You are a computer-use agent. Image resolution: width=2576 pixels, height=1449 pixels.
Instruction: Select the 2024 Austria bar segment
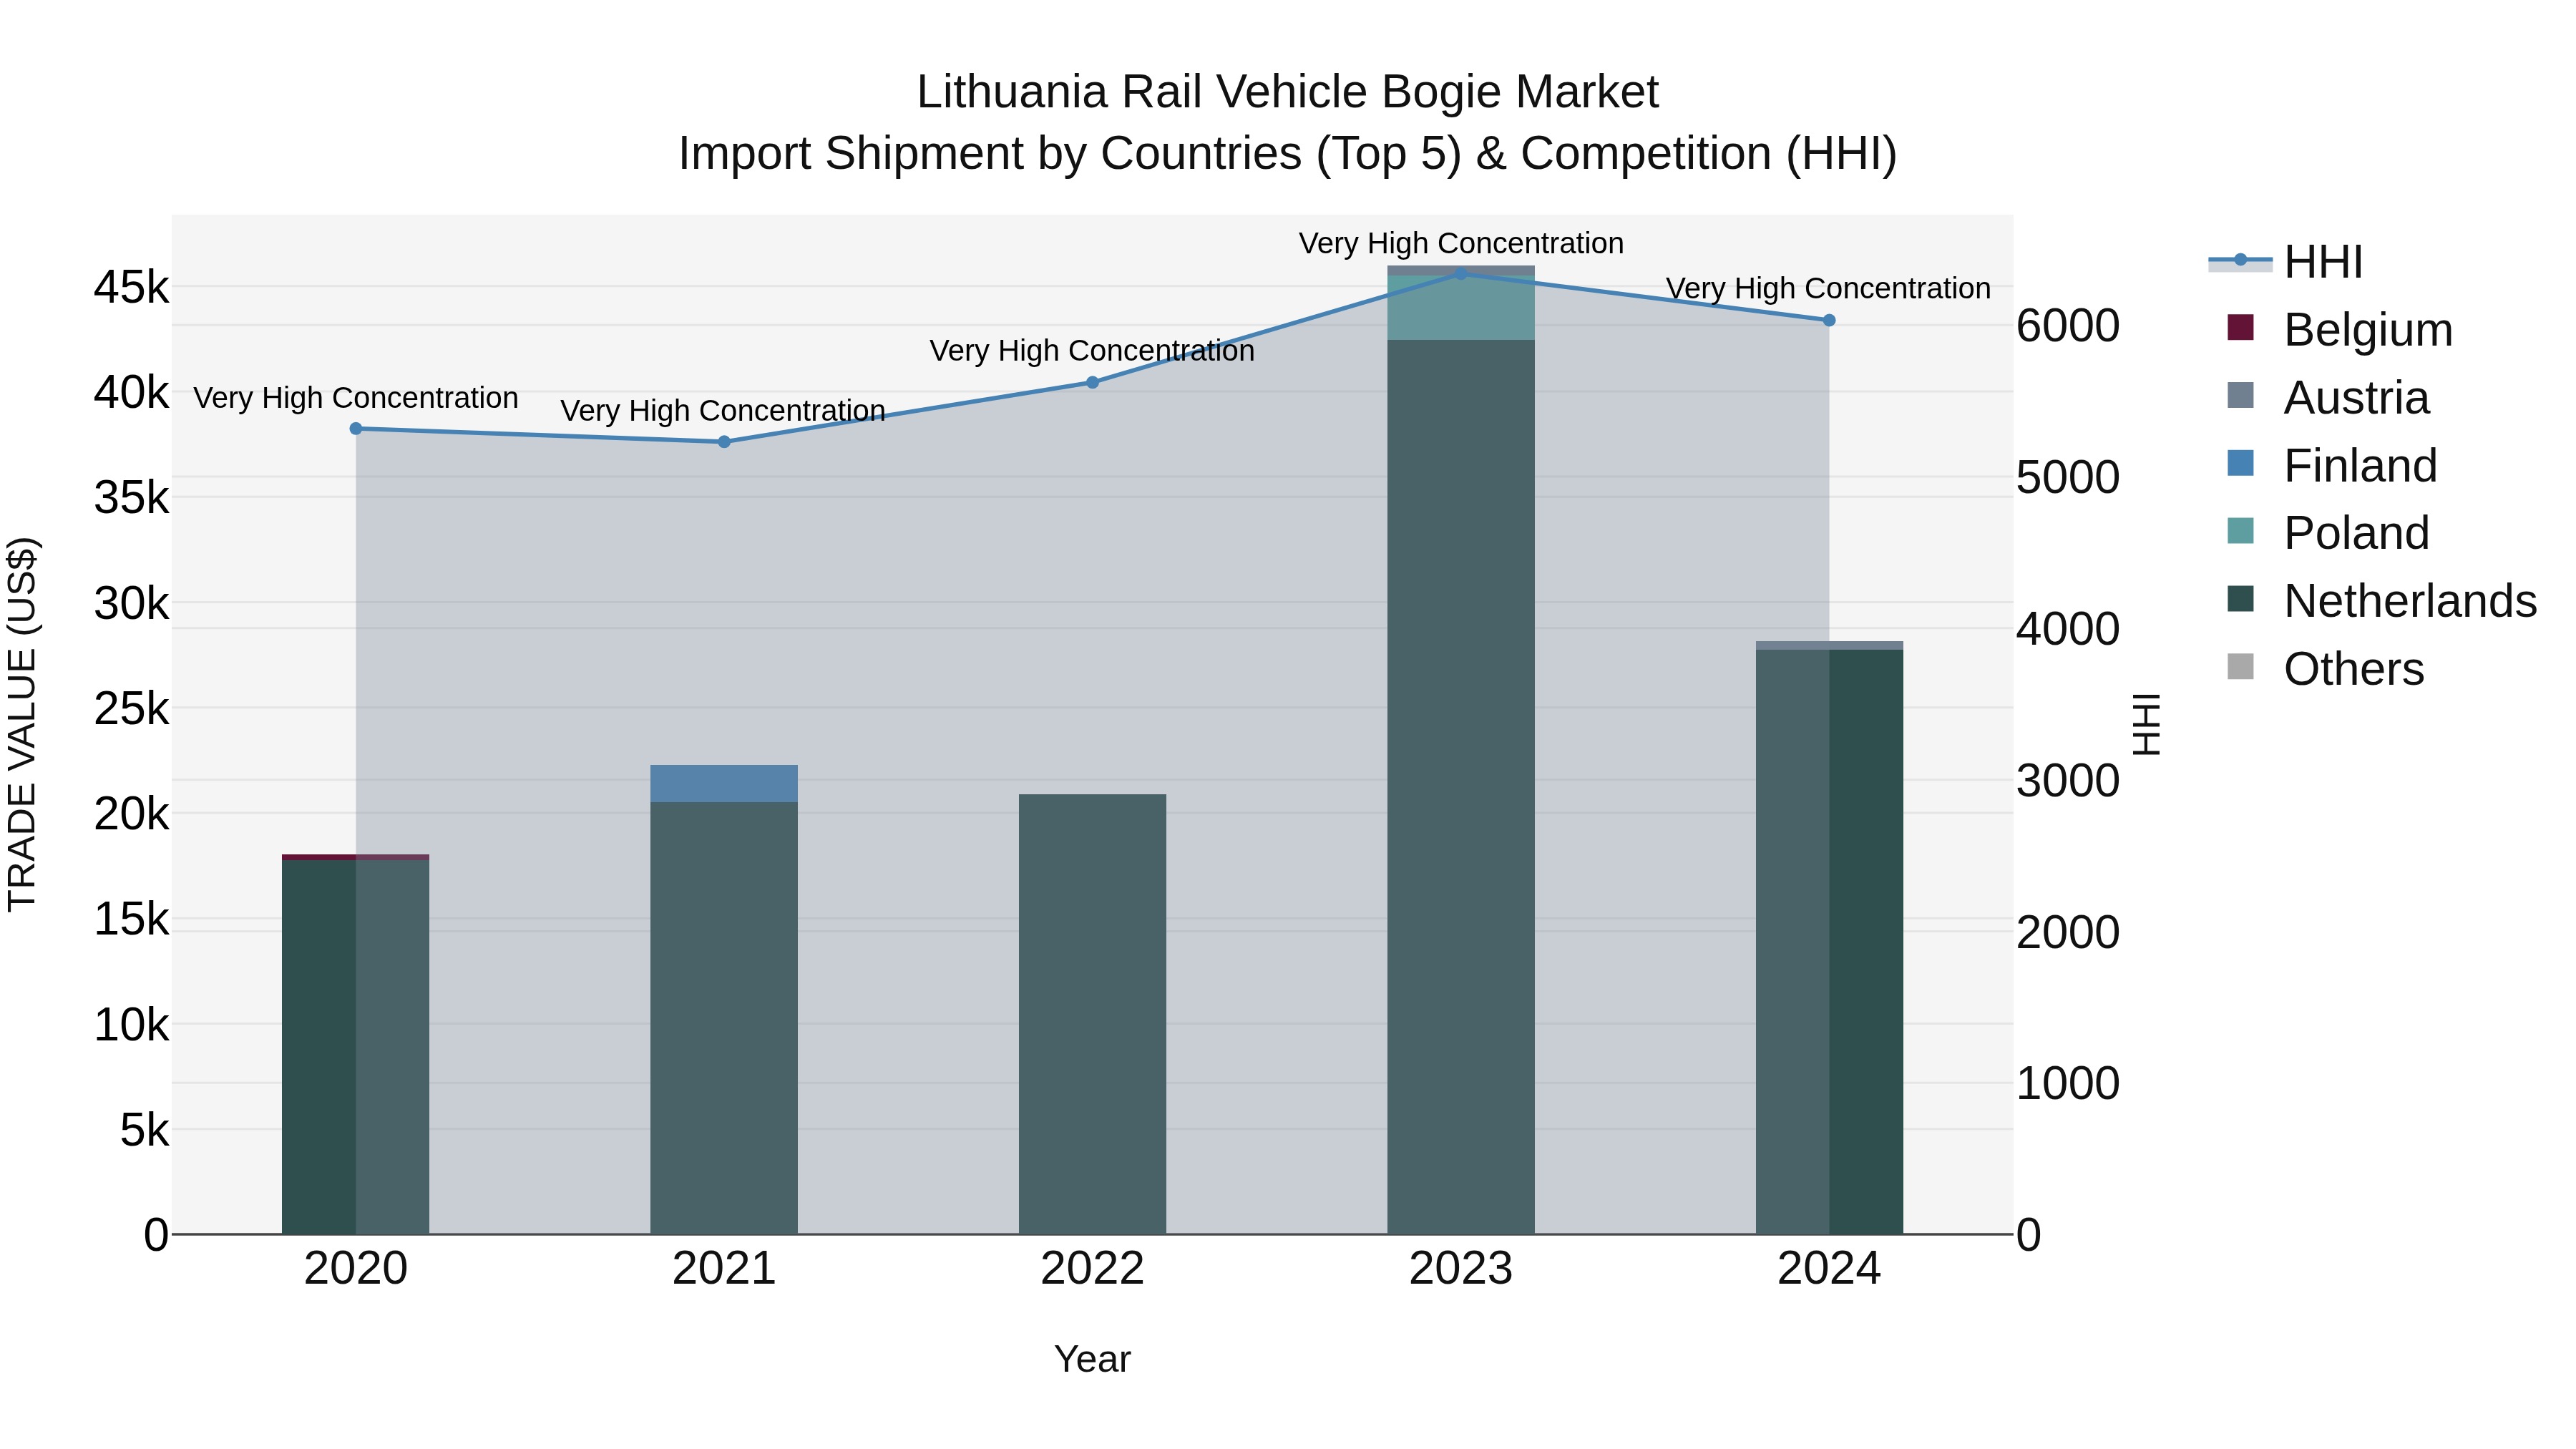1829,646
